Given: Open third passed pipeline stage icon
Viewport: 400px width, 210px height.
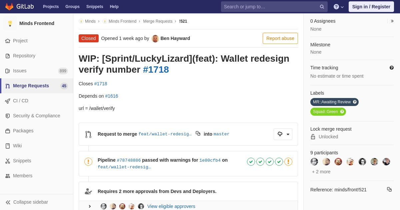Looking at the screenshot, I should click(270, 162).
